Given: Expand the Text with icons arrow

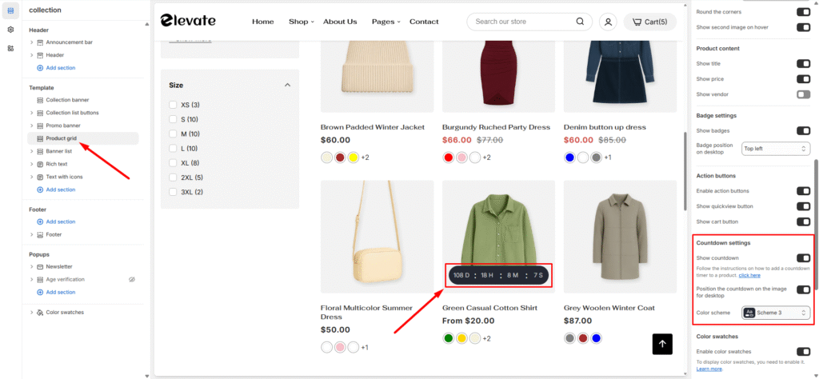Looking at the screenshot, I should click(32, 177).
